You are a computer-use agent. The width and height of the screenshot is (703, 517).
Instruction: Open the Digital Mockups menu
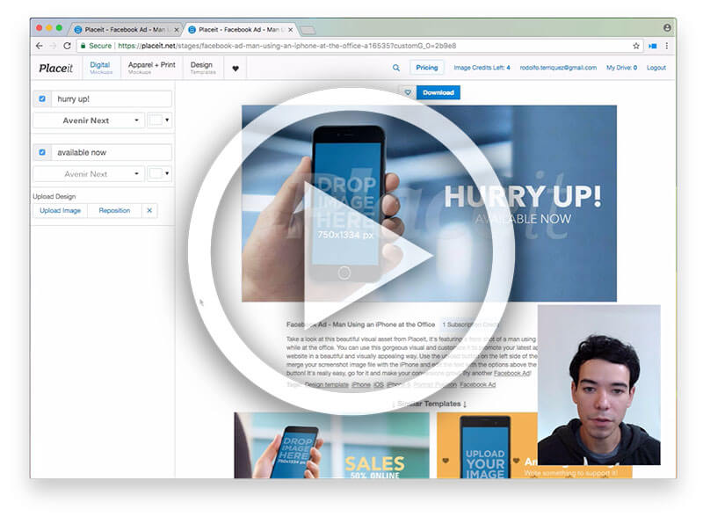(x=101, y=68)
